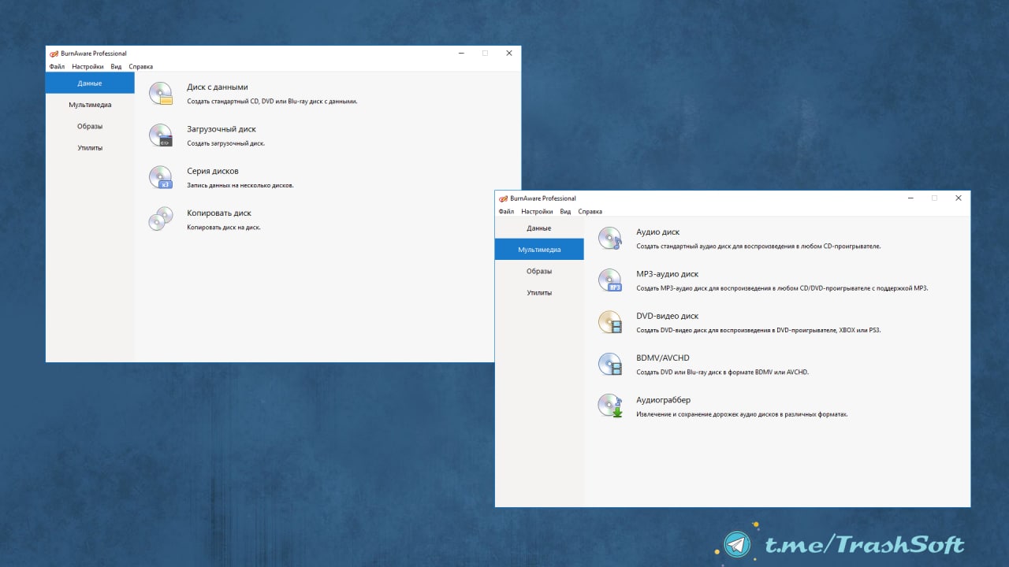The height and width of the screenshot is (567, 1009).
Task: Switch to Образы tab in the front window
Action: tap(539, 271)
